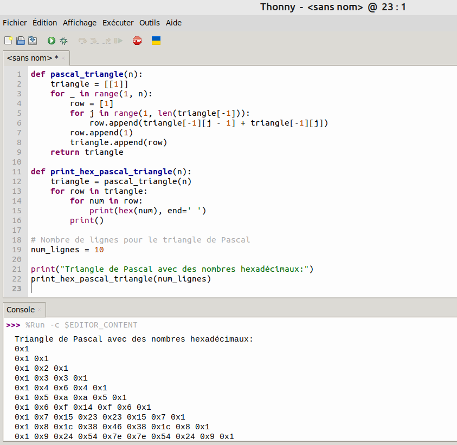Open the Exécuter menu
This screenshot has height=445, width=457.
[118, 23]
